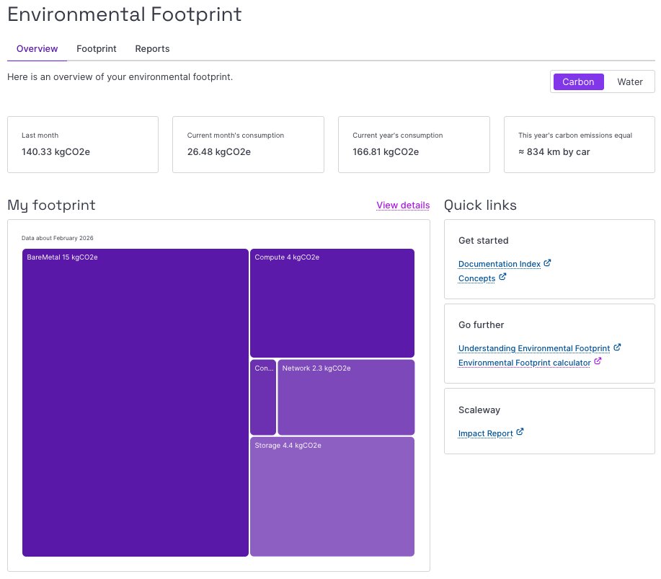
Task: Click the Compute 4 kgCO2e treemap tile
Action: coord(332,303)
